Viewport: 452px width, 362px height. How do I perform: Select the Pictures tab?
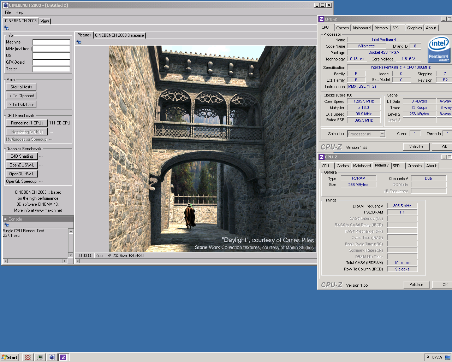(84, 35)
